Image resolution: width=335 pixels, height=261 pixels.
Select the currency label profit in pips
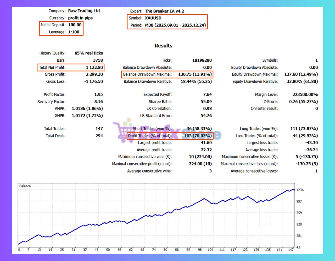click(x=80, y=18)
